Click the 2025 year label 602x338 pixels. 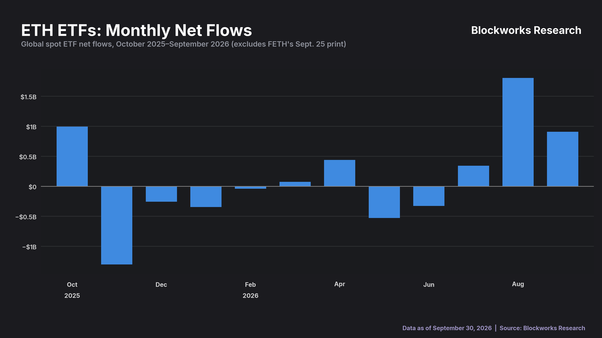[x=72, y=296]
